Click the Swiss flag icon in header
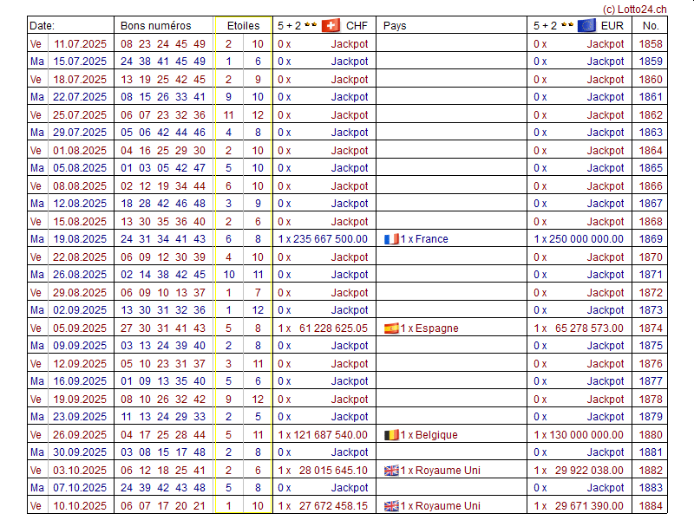 coord(331,26)
